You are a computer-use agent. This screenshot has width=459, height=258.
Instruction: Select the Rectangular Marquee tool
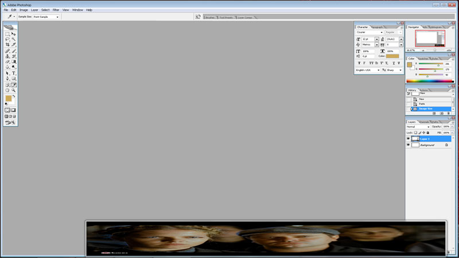(7, 34)
